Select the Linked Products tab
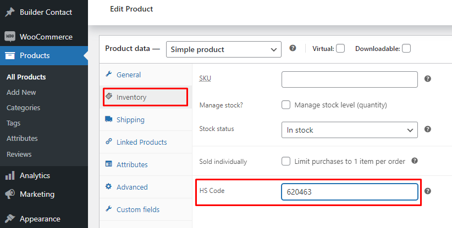The height and width of the screenshot is (228, 452). click(x=141, y=142)
